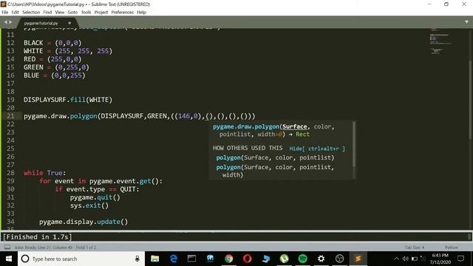
Task: Click the 'Type here to search' box
Action: 81,259
